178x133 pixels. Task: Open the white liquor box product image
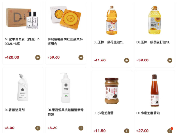click(x=22, y=18)
